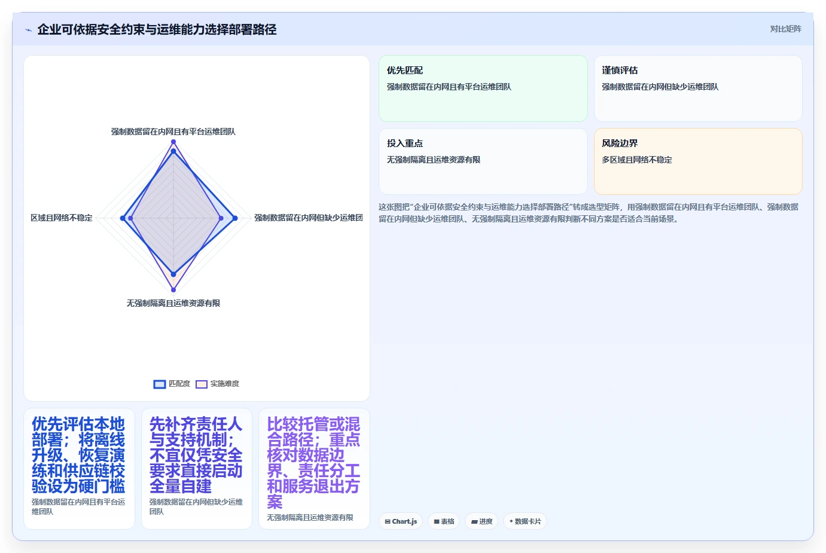Select the Chart.js tag

401,521
